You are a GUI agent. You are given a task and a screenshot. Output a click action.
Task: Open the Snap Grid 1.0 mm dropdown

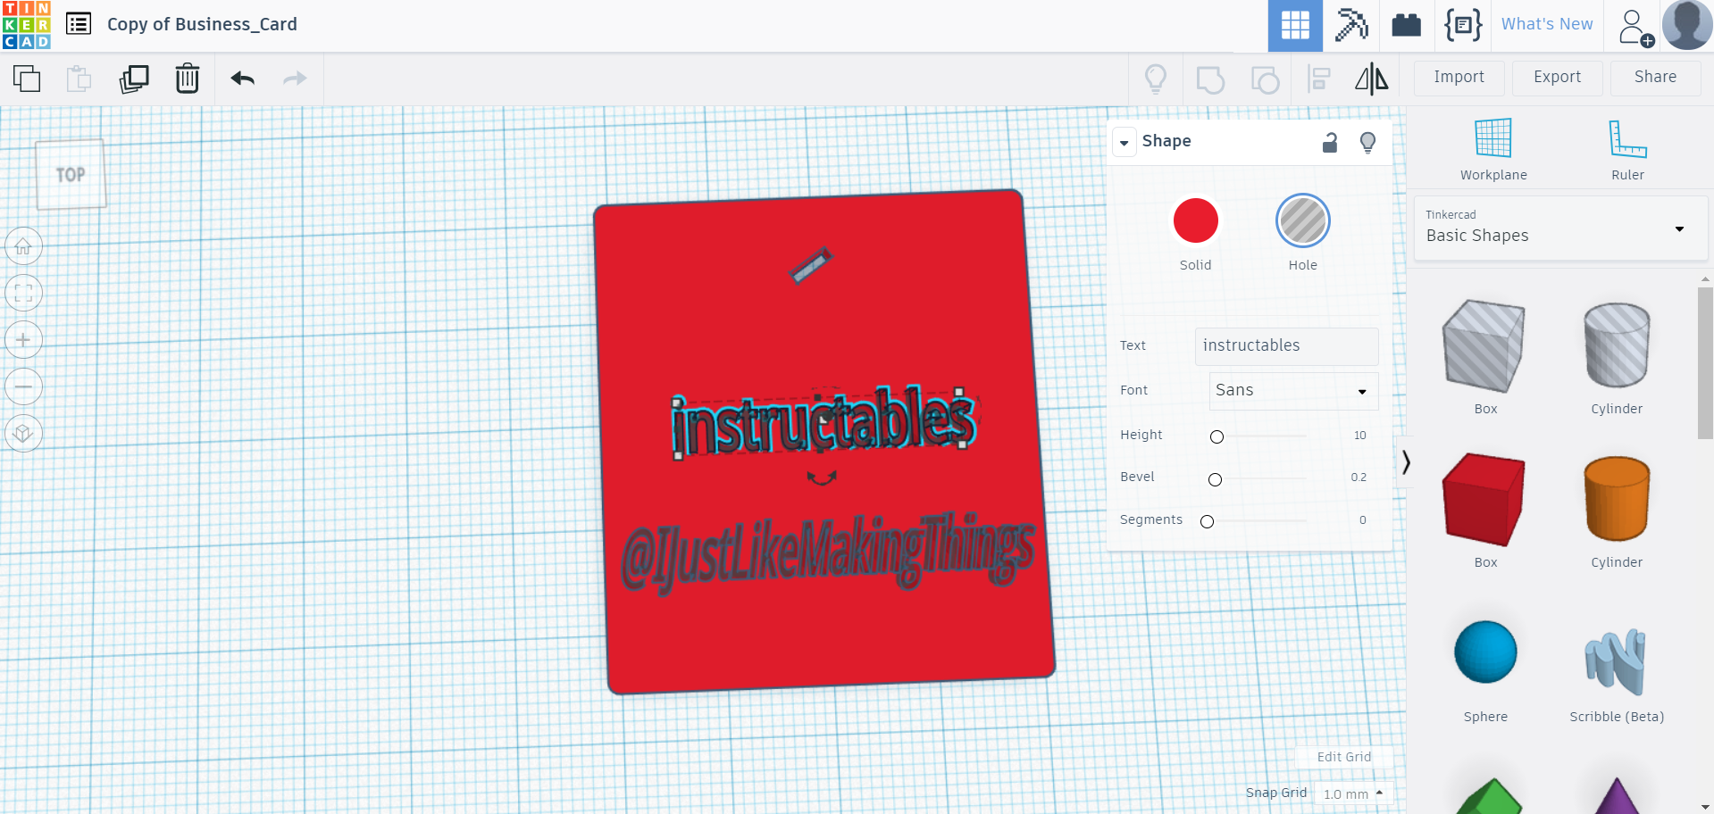pos(1354,793)
